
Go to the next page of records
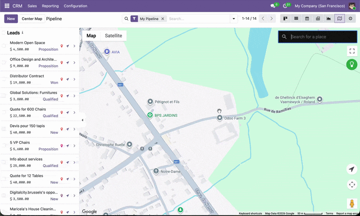coord(272,18)
